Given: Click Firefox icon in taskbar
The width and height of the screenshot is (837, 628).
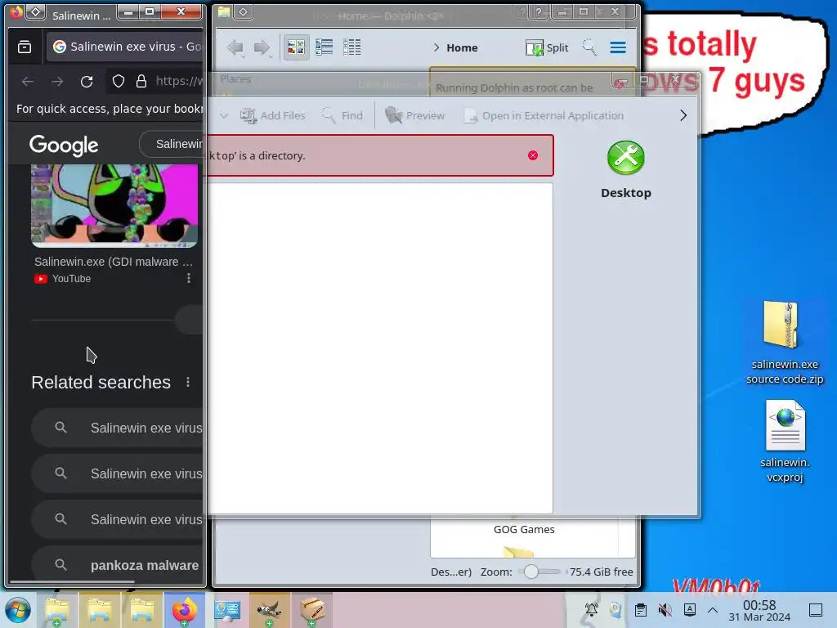Looking at the screenshot, I should (184, 610).
